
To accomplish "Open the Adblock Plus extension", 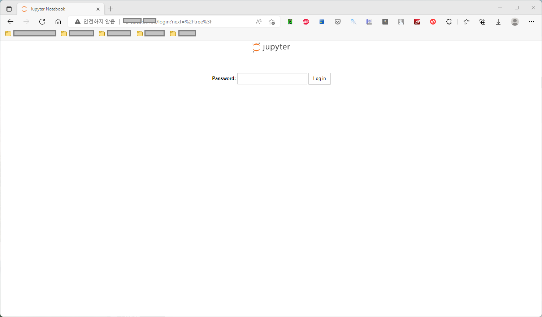I will [x=306, y=22].
